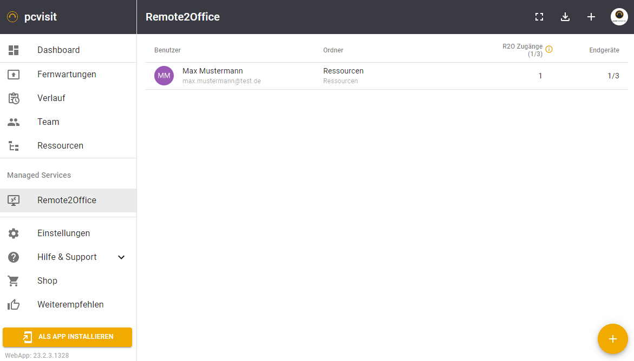Open Einstellungen settings page
Viewport: 634px width, 361px height.
coord(63,233)
